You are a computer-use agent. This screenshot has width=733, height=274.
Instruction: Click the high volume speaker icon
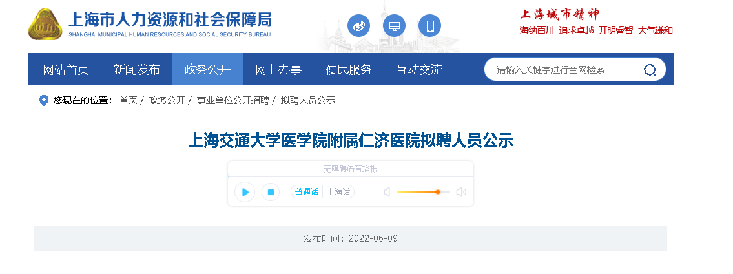[x=461, y=192]
